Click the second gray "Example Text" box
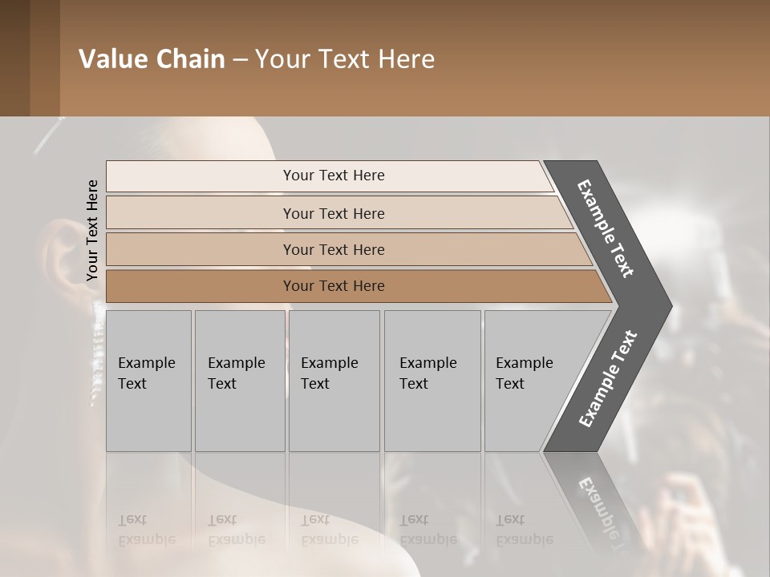 (x=239, y=381)
